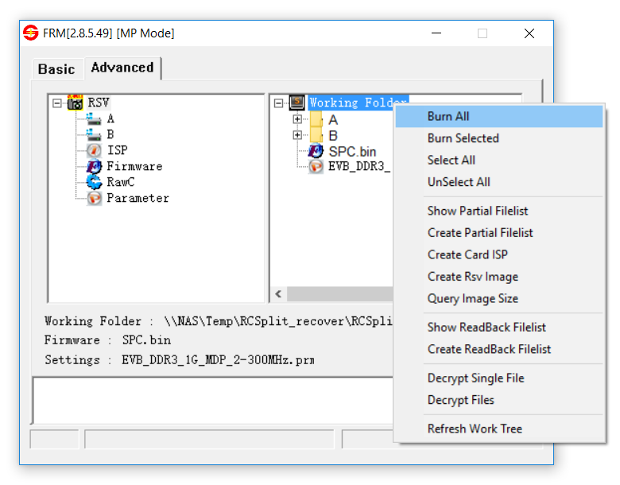Select EVB_DDR3_ file in Working Folder tree

click(x=359, y=166)
